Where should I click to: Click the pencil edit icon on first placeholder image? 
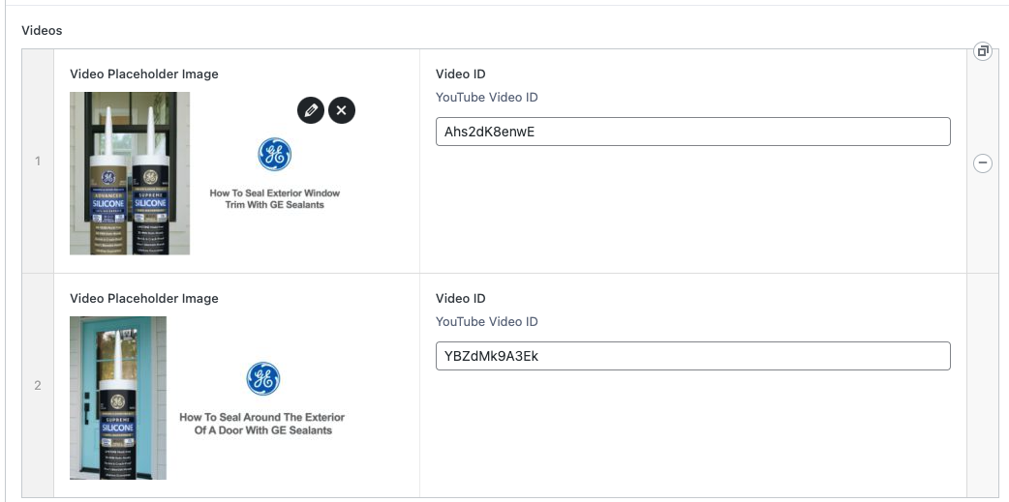[311, 110]
